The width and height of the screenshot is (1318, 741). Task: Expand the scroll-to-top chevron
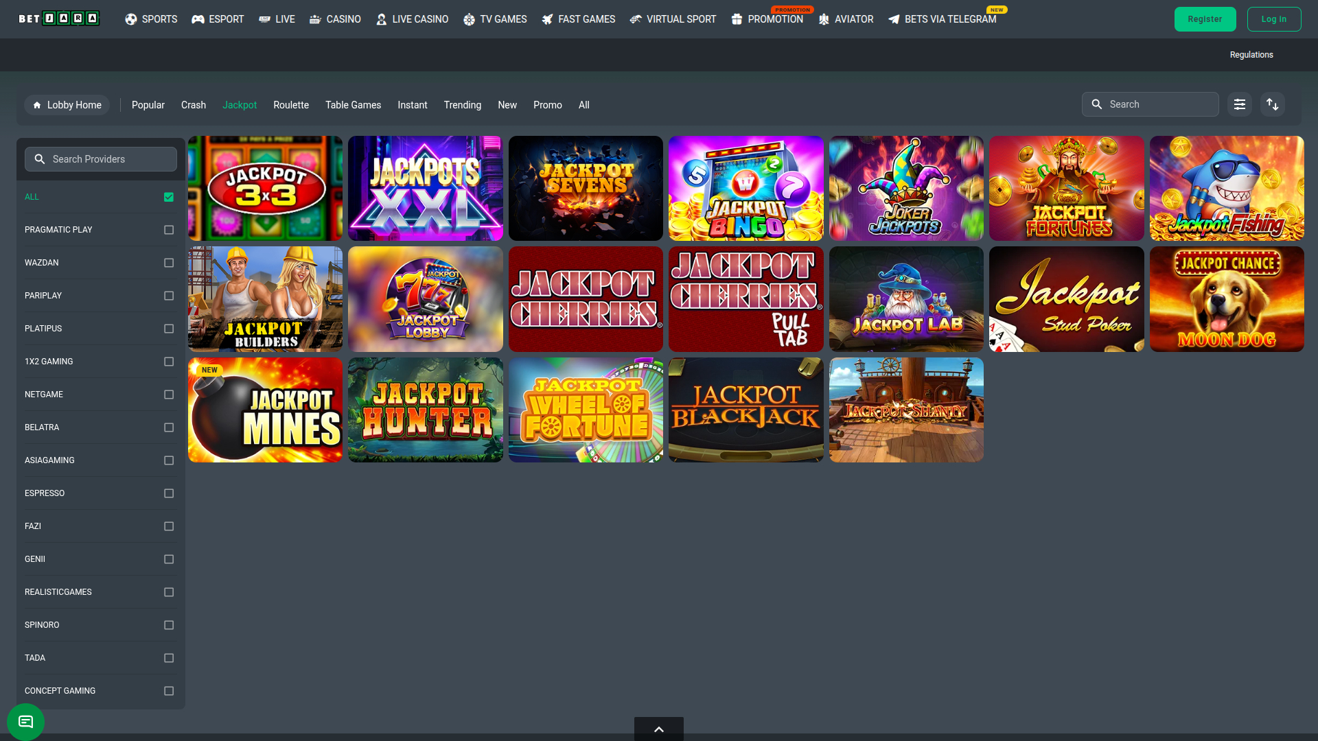click(x=658, y=729)
